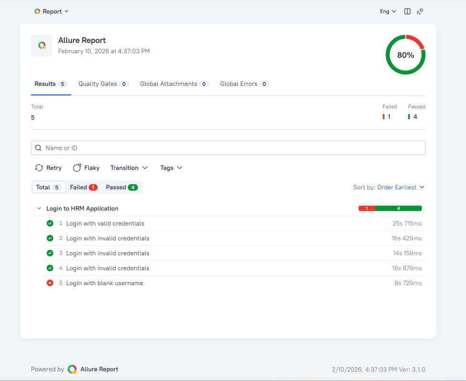The height and width of the screenshot is (381, 466).
Task: Click the Name or ID search field
Action: [229, 148]
